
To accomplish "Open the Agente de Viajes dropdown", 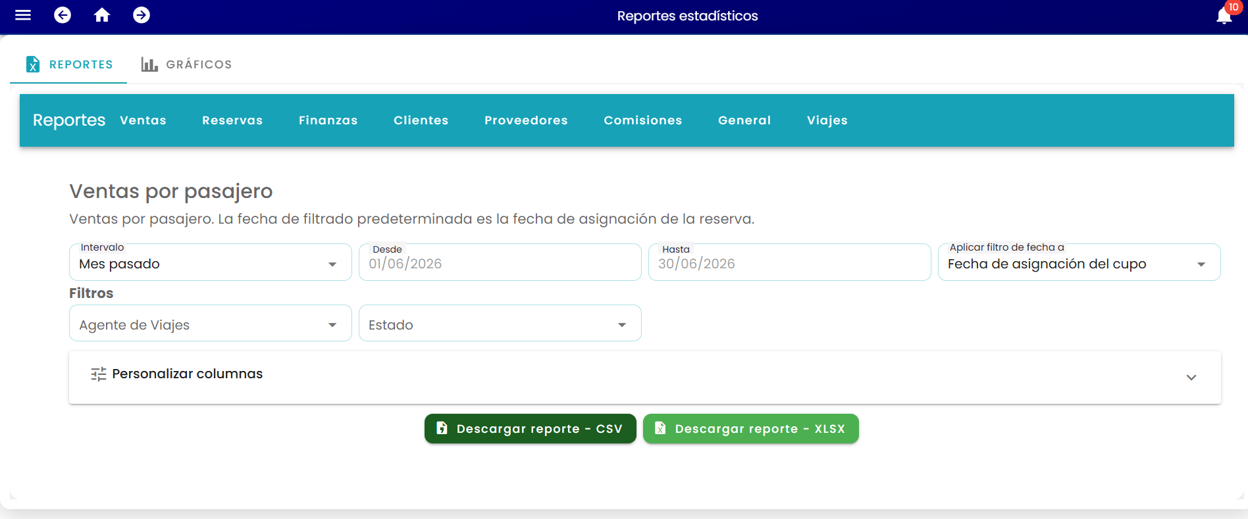I will [211, 323].
